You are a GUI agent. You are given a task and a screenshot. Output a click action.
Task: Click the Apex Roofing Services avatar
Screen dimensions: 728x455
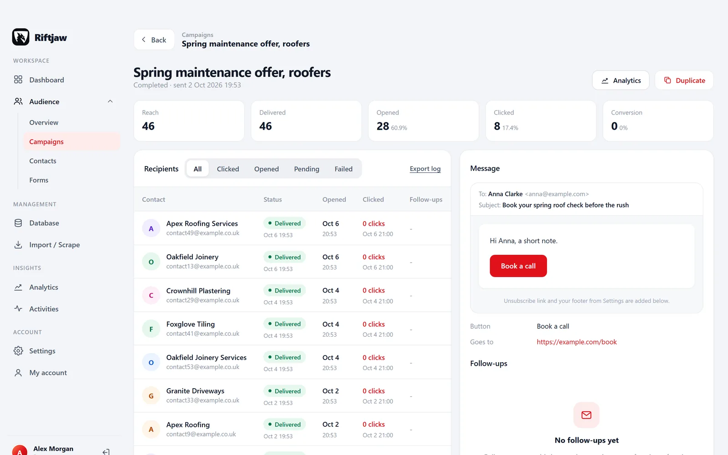pyautogui.click(x=151, y=228)
